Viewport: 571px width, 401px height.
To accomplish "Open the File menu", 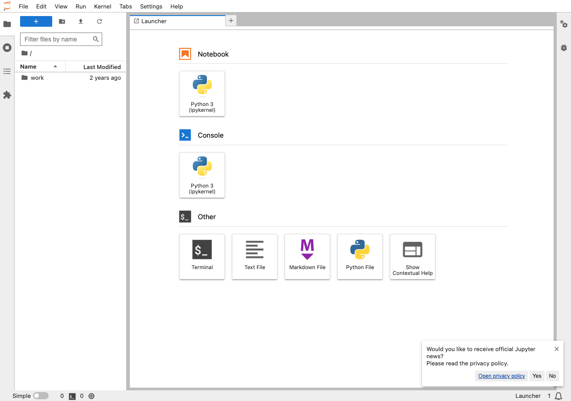I will coord(23,6).
